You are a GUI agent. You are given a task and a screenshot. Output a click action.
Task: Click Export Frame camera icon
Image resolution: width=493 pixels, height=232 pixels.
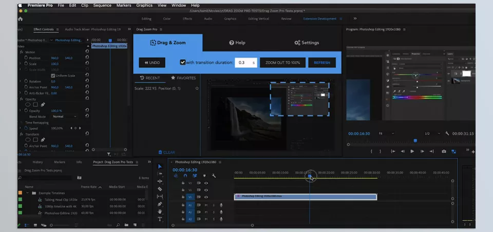pos(444,151)
